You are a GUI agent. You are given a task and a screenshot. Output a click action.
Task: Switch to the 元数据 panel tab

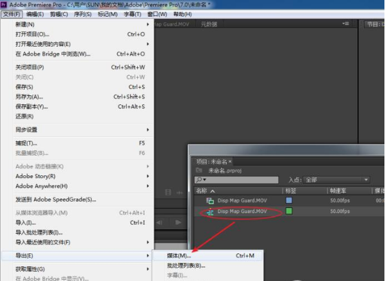click(x=209, y=24)
